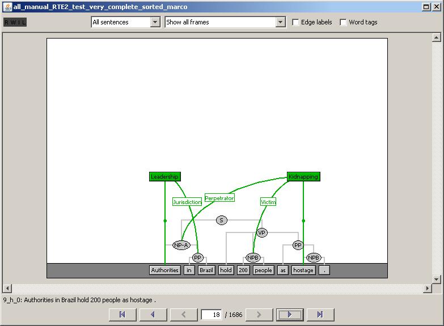This screenshot has width=444, height=326.
Task: Open the Show all frames dropdown
Action: [x=225, y=22]
